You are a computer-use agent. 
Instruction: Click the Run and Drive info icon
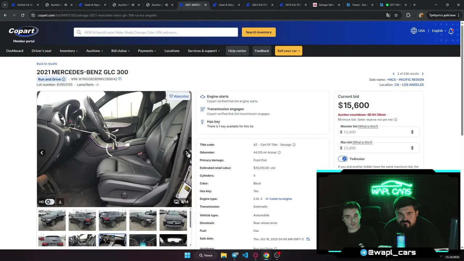coord(63,79)
